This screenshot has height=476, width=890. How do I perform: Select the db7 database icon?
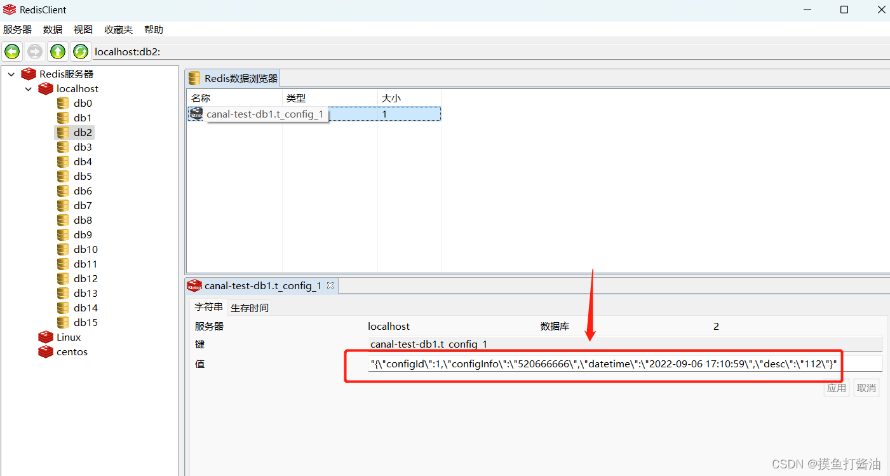pos(63,205)
